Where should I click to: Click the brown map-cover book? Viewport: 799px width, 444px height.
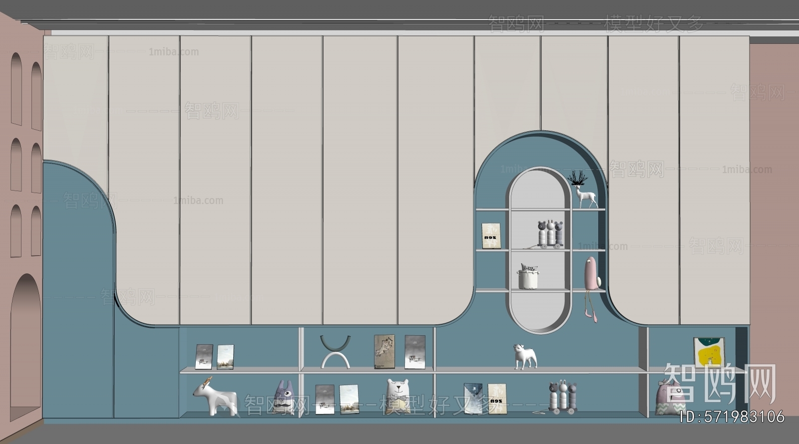click(x=384, y=352)
